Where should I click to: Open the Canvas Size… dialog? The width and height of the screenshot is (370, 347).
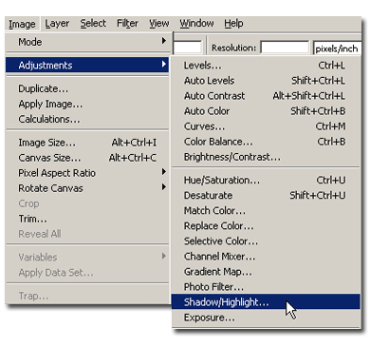point(87,158)
